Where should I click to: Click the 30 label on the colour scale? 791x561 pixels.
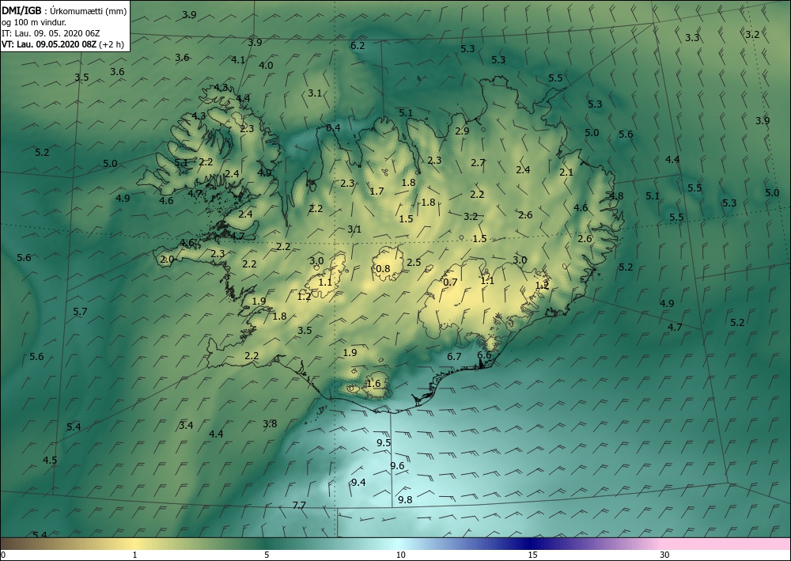point(665,555)
